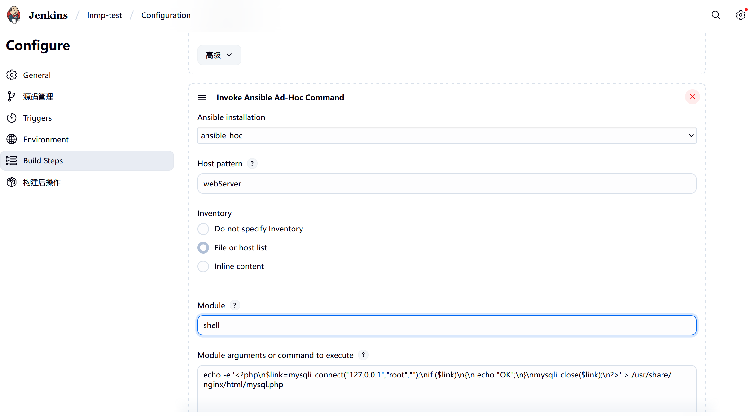Go to the Environment section
This screenshot has width=754, height=416.
coord(87,139)
